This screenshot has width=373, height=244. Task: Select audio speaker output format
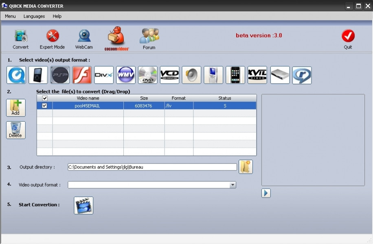tap(191, 75)
